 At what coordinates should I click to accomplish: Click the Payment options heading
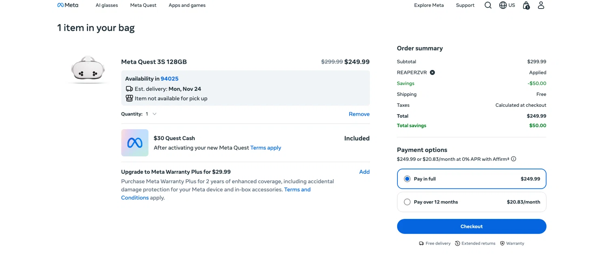coord(422,150)
